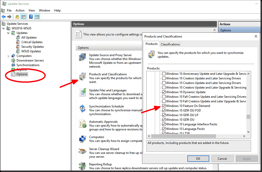Viewport: 262px width, 172px height.
Task: Check Windows 10 Anniversary Update Upgrade & Servicing
Action: click(164, 74)
